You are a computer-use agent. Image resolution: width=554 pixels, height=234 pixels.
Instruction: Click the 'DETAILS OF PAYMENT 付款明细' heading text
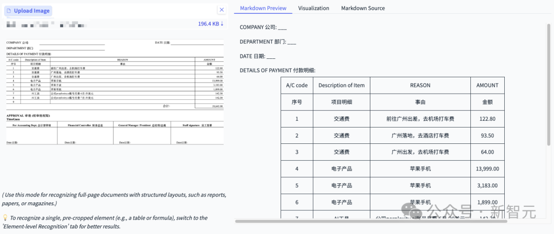pos(277,70)
